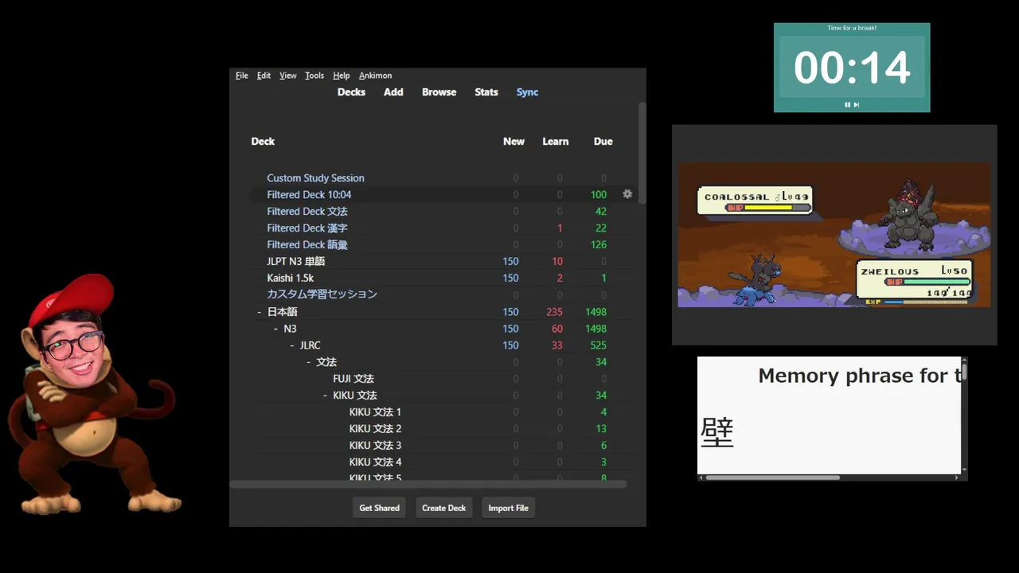View Anki Stats
This screenshot has height=573, width=1019.
[x=486, y=92]
